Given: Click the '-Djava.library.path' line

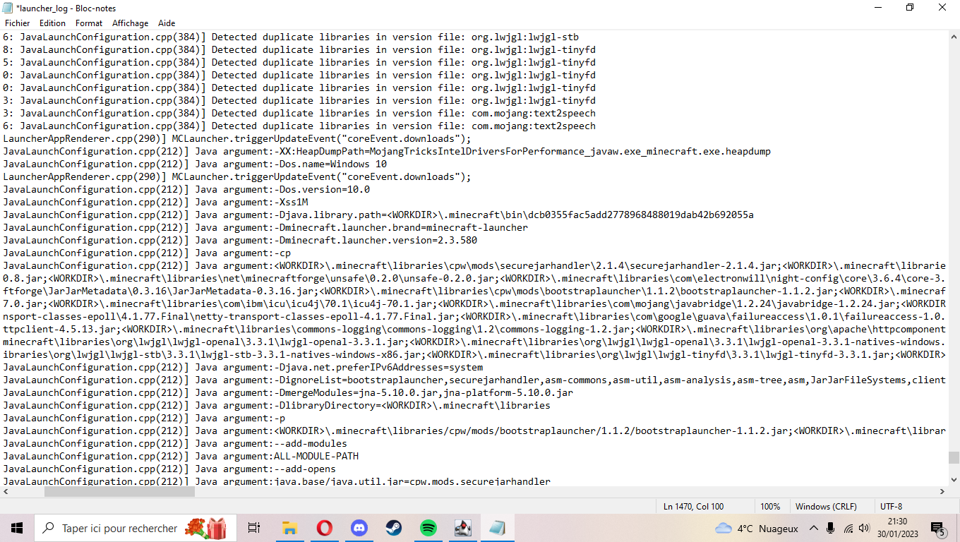Looking at the screenshot, I should (x=378, y=215).
